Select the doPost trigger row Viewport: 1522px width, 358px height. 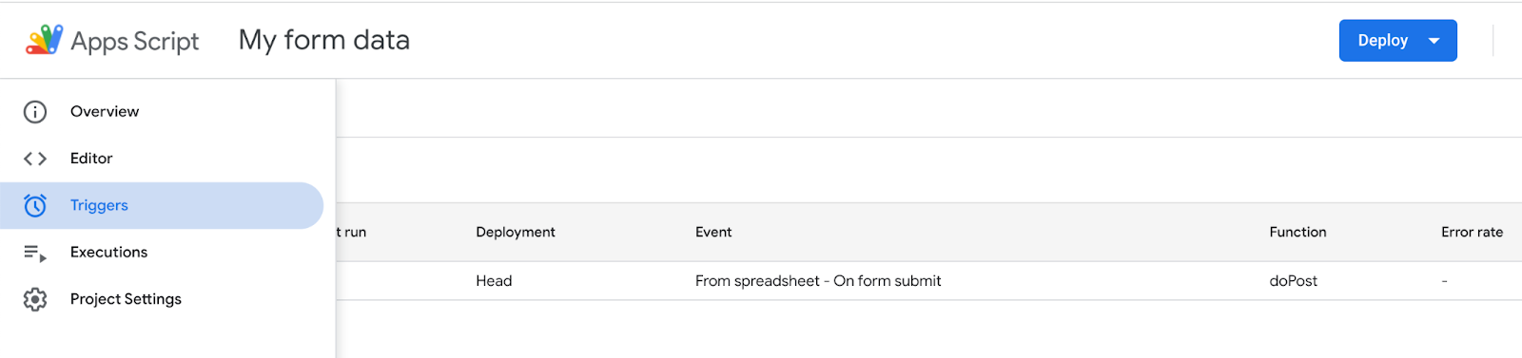coord(928,281)
